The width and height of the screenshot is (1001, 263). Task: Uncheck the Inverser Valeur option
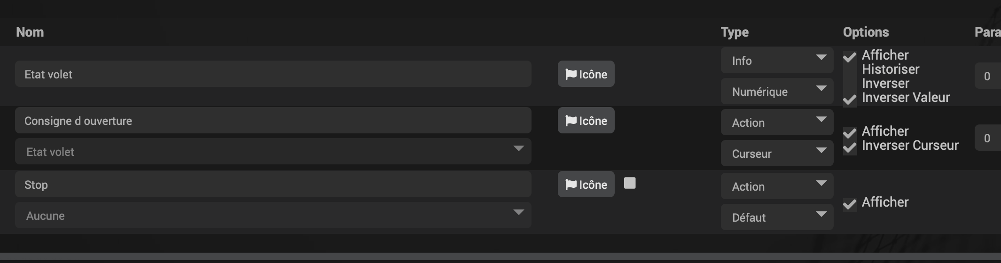click(x=850, y=100)
